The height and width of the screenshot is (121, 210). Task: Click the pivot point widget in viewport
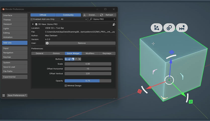coord(169,28)
